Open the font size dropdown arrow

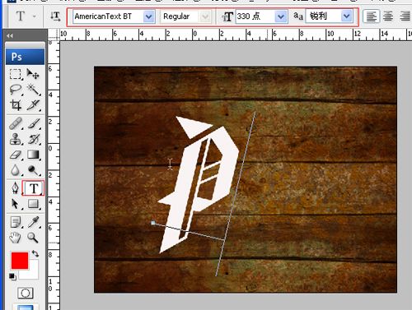coord(281,16)
